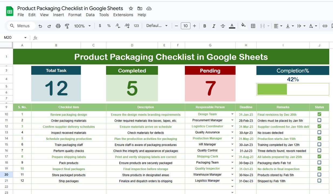Open text rotation options
This screenshot has height=194, width=333.
[x=313, y=26]
